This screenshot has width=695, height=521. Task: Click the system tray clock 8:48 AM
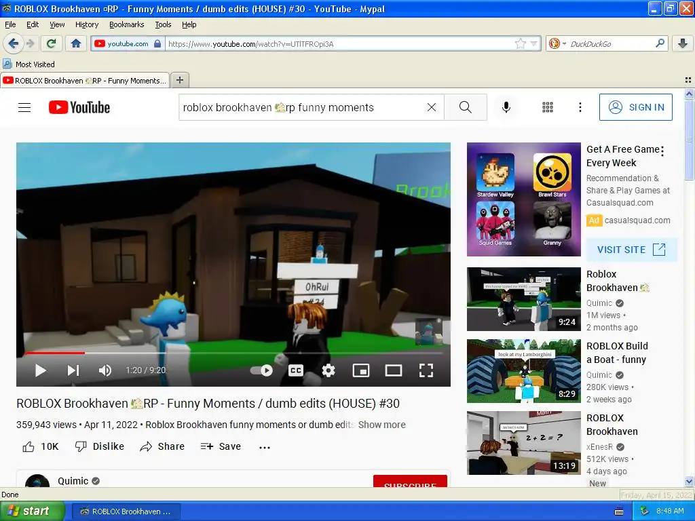[670, 512]
